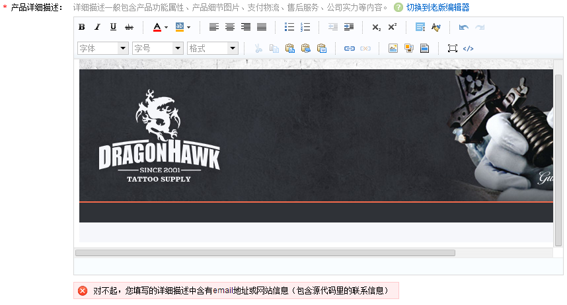This screenshot has width=567, height=305.
Task: Open background color dropdown arrow
Action: (x=189, y=27)
